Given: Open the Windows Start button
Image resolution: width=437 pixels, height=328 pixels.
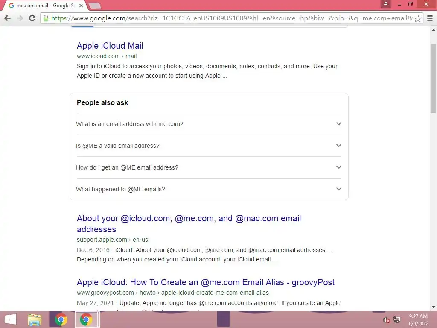Looking at the screenshot, I should [x=11, y=319].
